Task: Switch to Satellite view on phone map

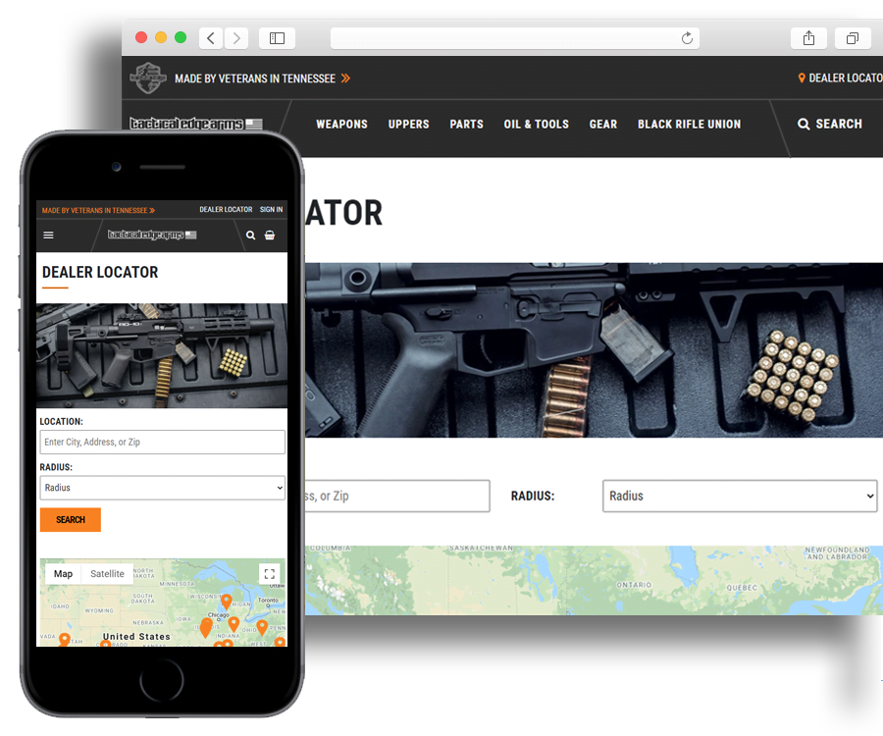Action: coord(107,574)
